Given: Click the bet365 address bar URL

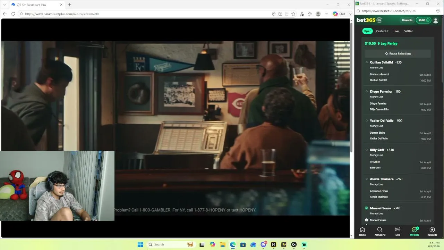Looking at the screenshot, I should (x=388, y=11).
